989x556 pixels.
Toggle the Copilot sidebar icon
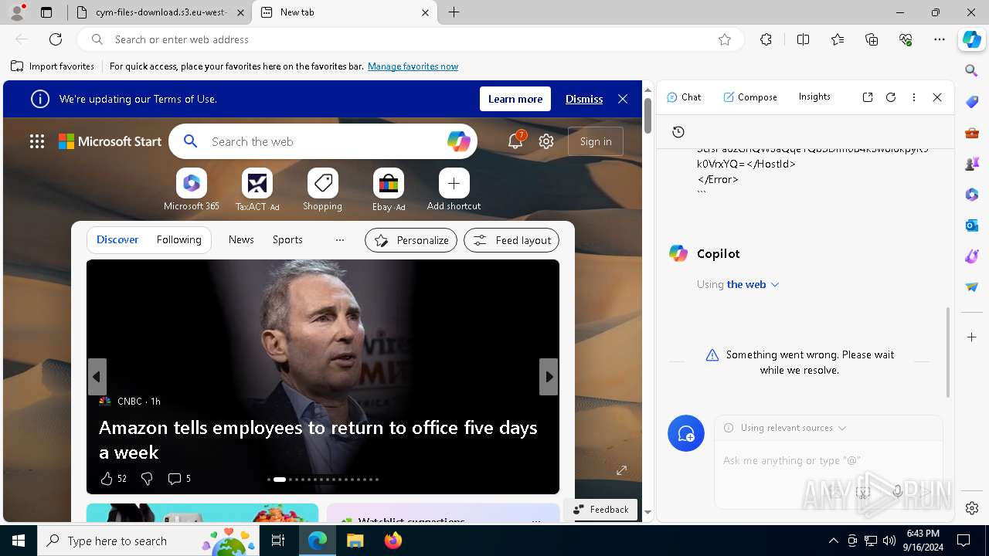[972, 39]
